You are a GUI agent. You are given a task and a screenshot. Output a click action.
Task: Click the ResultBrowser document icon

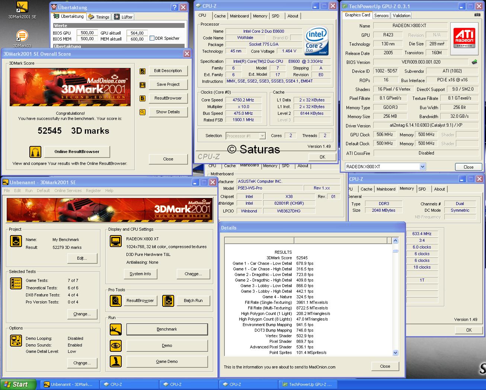tap(143, 98)
